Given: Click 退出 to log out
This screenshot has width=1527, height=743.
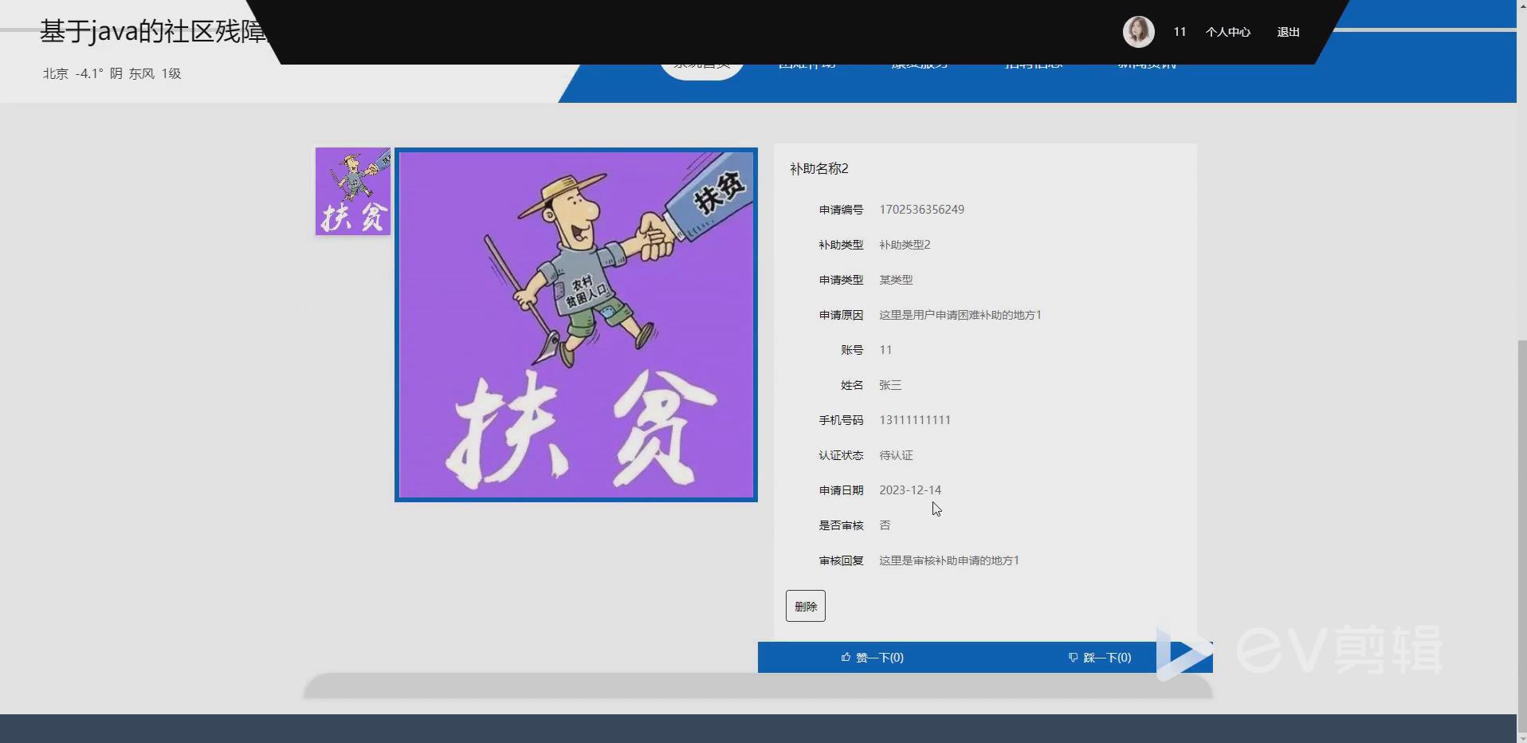Looking at the screenshot, I should tap(1287, 32).
